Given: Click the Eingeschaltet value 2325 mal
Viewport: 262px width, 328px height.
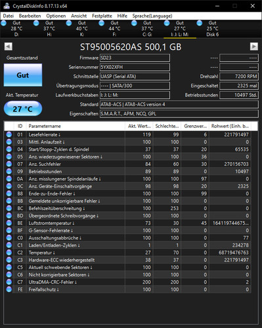Looking at the screenshot, I should 239,86.
